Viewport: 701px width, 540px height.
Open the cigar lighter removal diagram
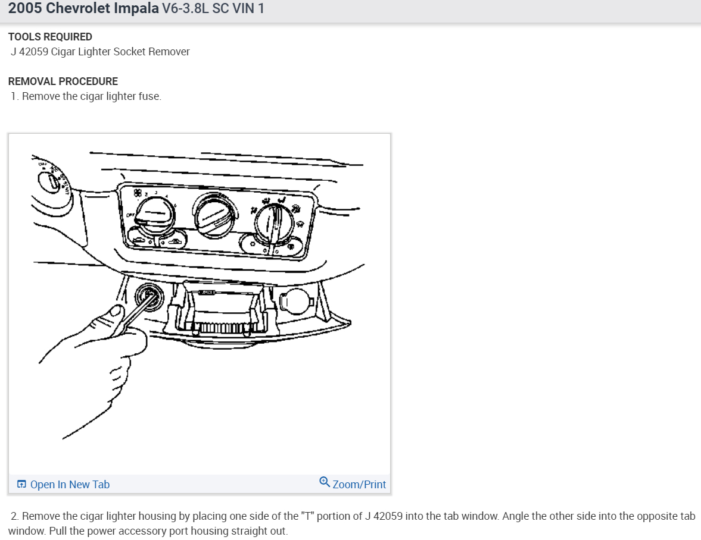[200, 303]
